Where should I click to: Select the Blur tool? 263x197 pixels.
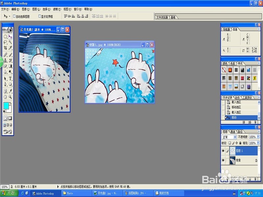pos(5,72)
